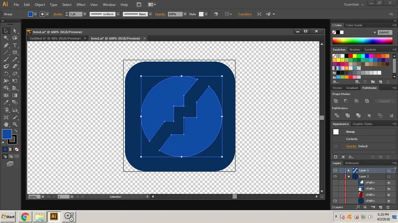Click Divide pathfinder icon
Image resolution: width=398 pixels, height=223 pixels.
pos(336,115)
